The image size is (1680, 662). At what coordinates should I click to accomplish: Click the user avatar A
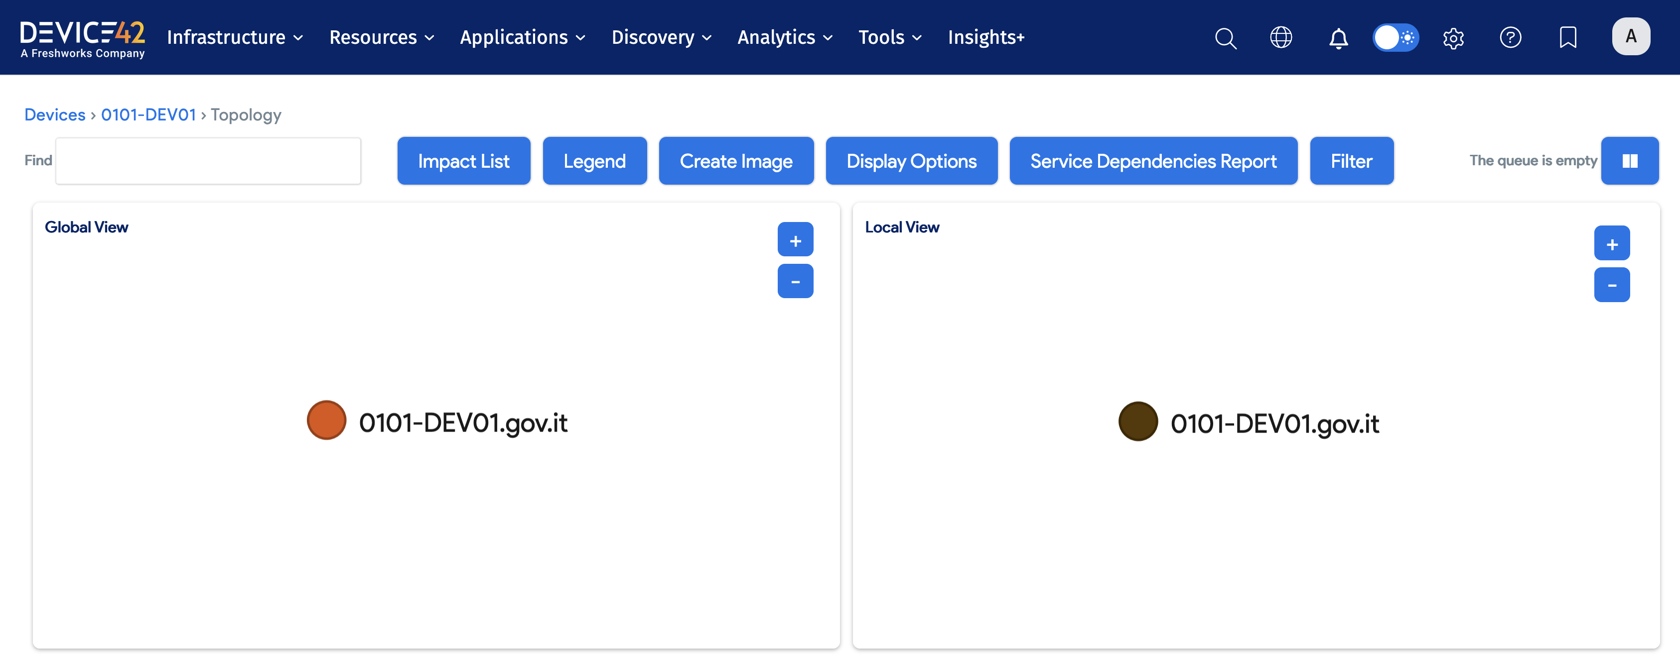tap(1631, 36)
